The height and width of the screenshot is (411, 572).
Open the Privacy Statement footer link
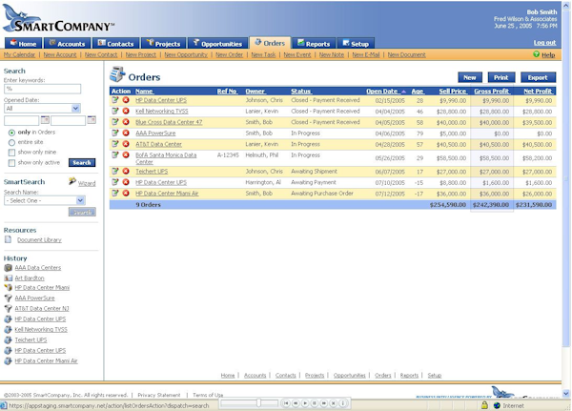point(159,395)
